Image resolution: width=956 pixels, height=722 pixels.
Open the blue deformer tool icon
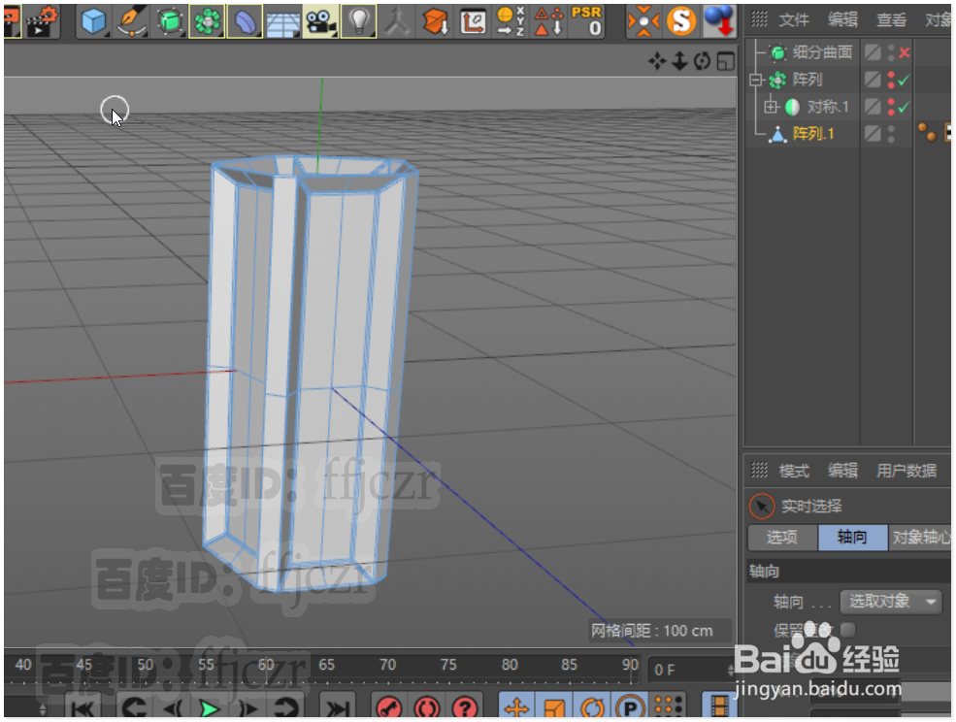click(x=246, y=21)
